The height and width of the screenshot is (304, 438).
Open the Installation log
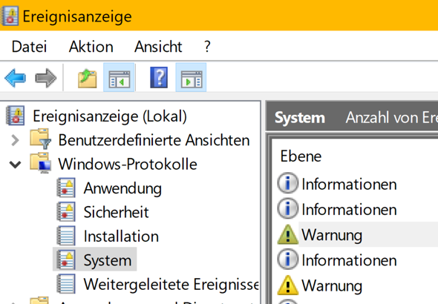pyautogui.click(x=121, y=237)
